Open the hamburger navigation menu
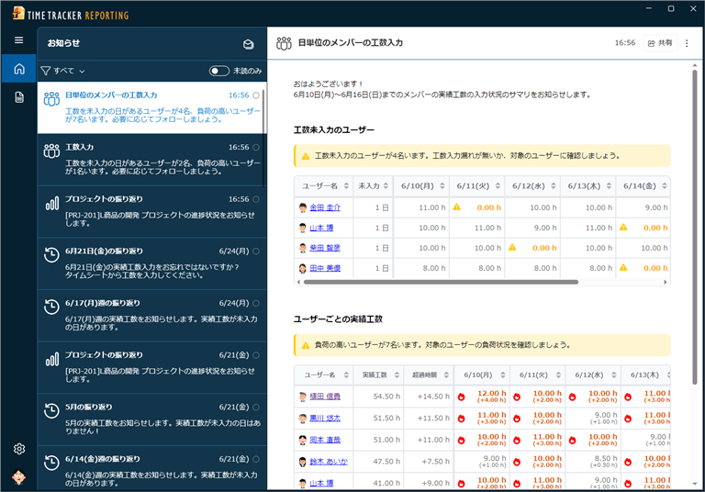The image size is (705, 492). [18, 40]
